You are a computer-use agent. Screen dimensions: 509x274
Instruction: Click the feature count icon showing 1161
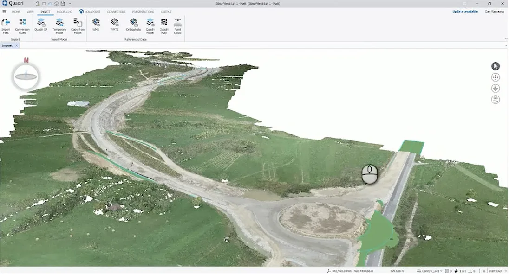coord(456,271)
